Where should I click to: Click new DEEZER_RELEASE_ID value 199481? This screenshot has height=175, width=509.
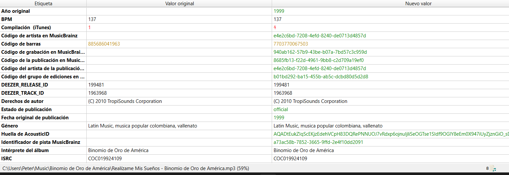[x=281, y=85]
